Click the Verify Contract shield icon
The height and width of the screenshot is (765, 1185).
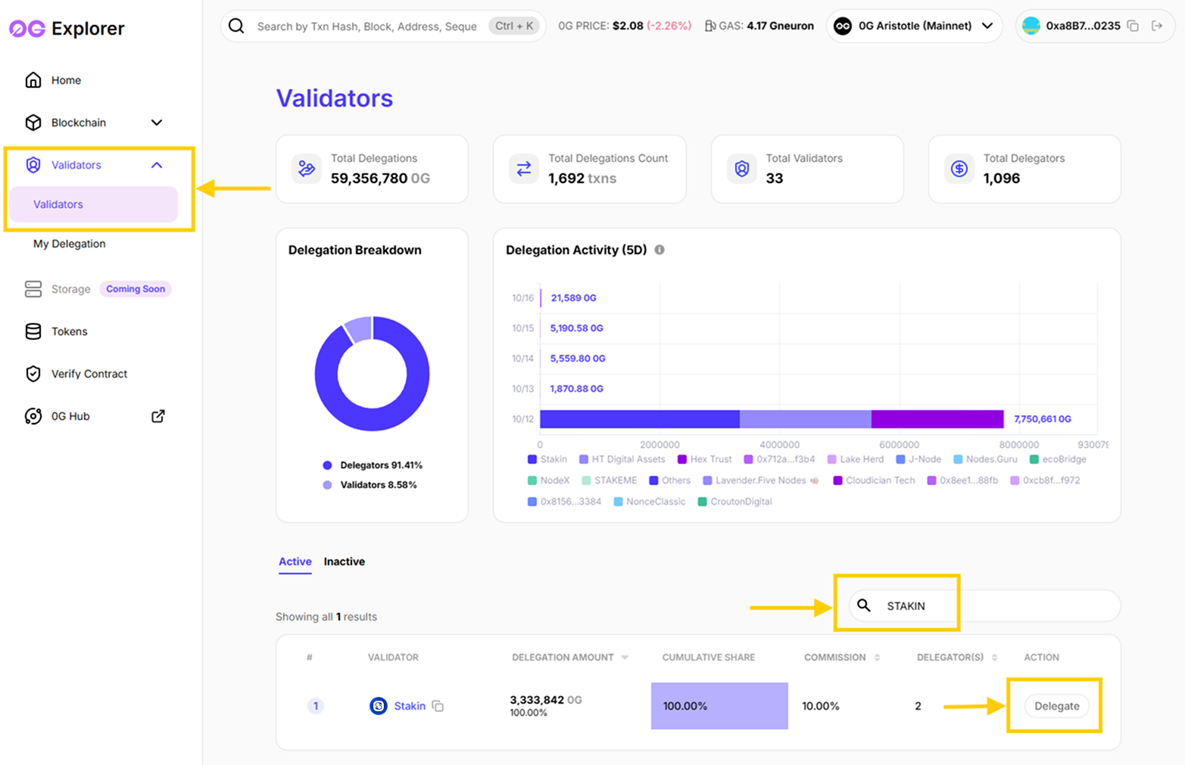(33, 374)
